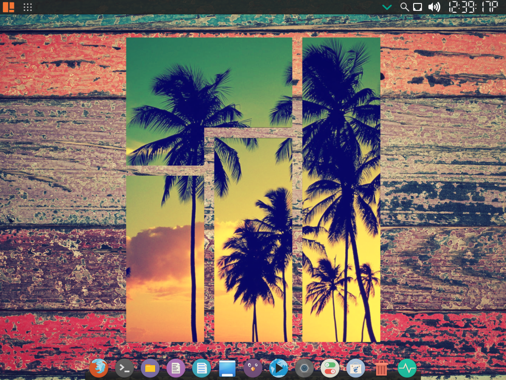506x380 pixels.
Task: Open the search magnifier in the panel
Action: (x=405, y=7)
